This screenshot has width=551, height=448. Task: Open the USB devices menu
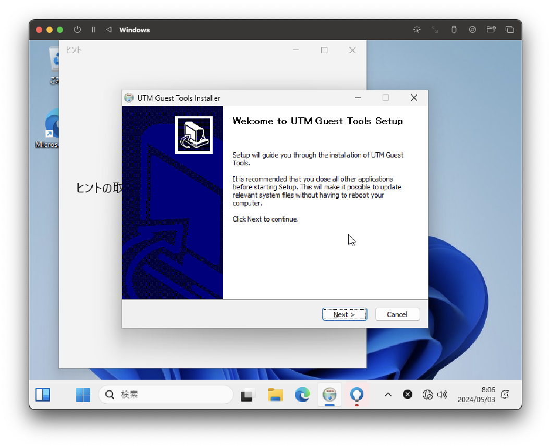(x=454, y=30)
